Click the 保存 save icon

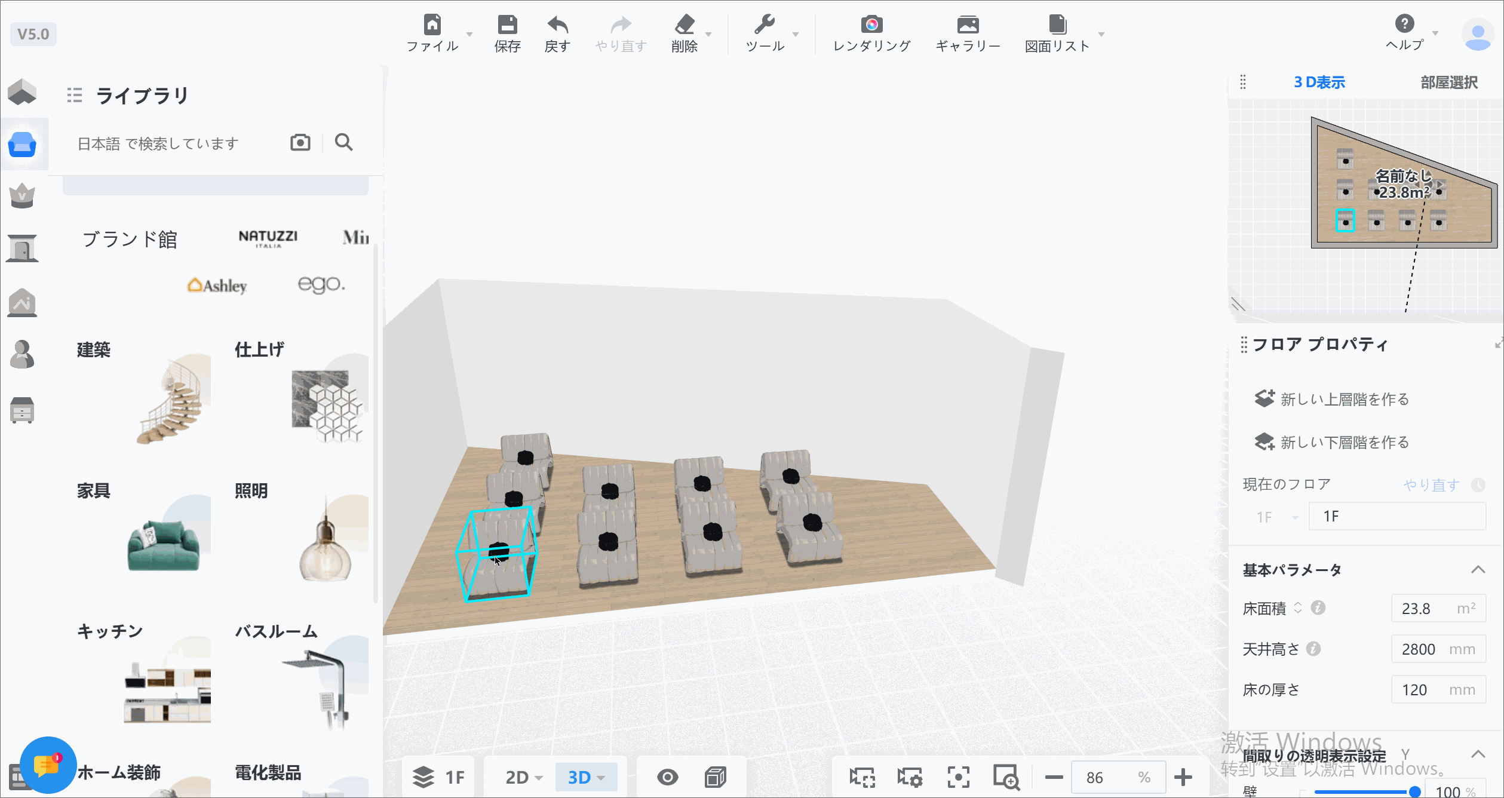pyautogui.click(x=508, y=25)
